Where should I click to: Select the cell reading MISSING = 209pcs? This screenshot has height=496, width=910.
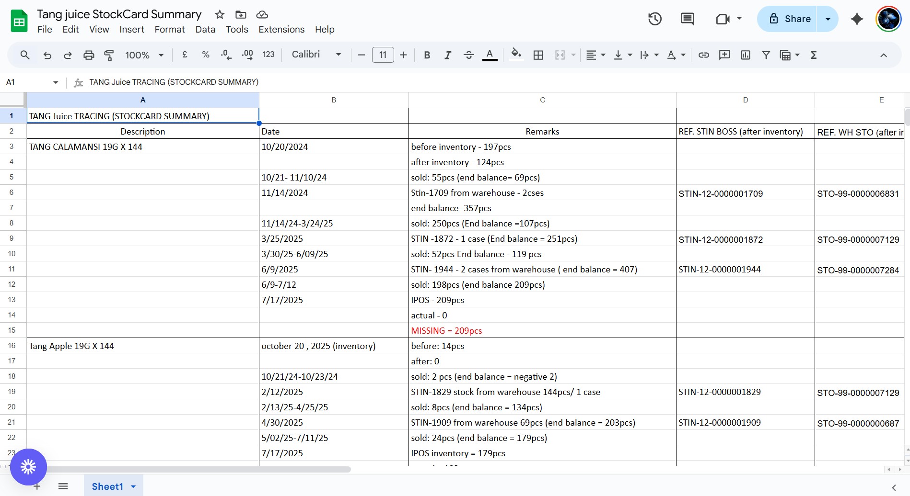coord(542,330)
